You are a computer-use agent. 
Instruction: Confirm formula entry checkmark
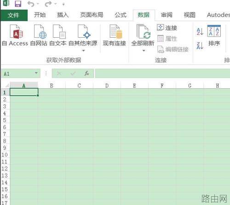pos(73,74)
